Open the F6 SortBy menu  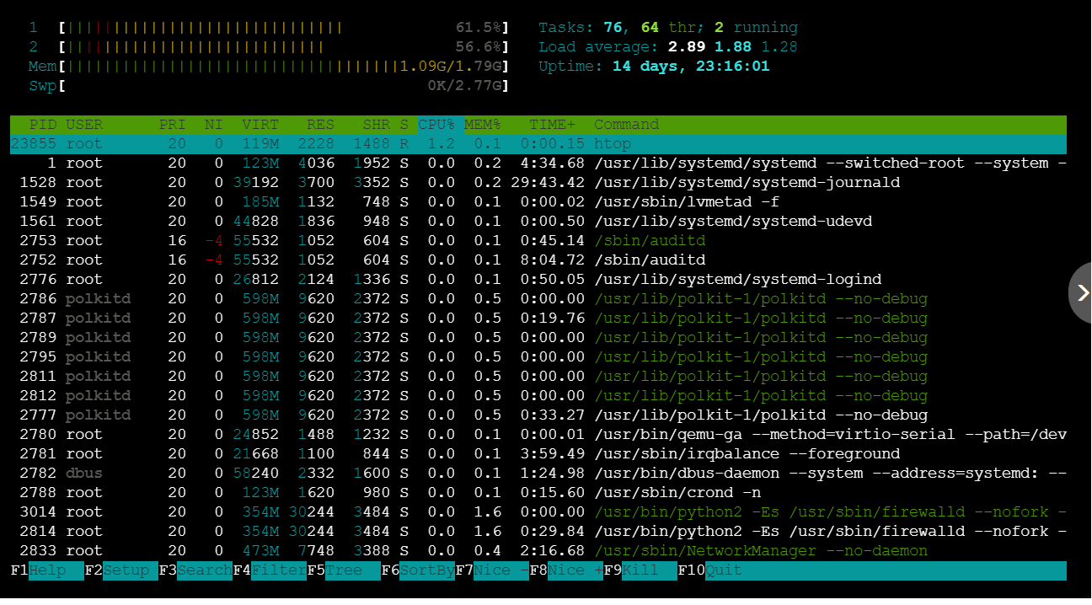point(418,570)
